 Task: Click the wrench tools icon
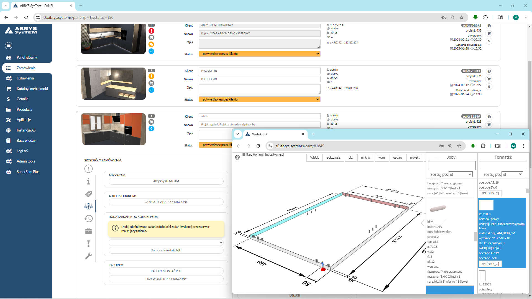[88, 256]
